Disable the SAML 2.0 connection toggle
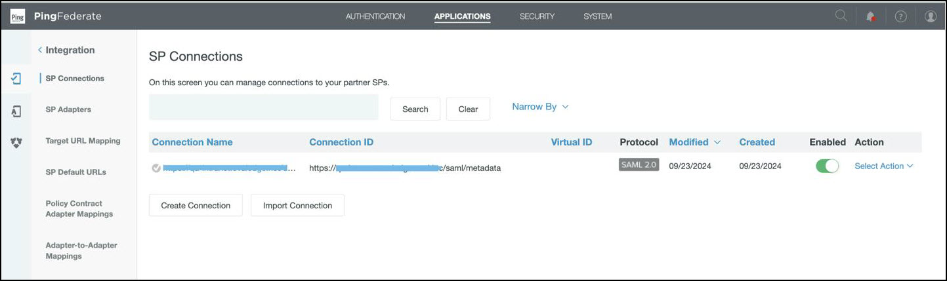 pyautogui.click(x=827, y=166)
